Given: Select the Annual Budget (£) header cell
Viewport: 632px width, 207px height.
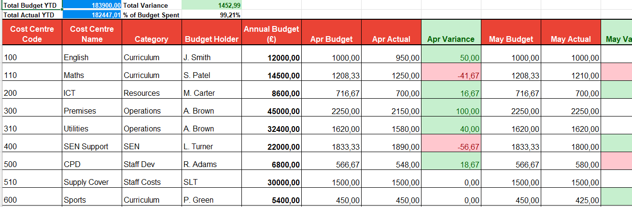Looking at the screenshot, I should point(271,34).
